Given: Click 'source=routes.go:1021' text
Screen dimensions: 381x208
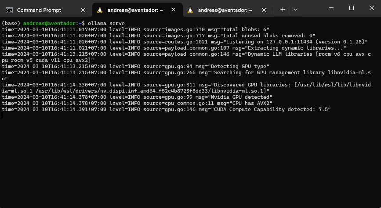Looking at the screenshot, I should click(175, 42).
